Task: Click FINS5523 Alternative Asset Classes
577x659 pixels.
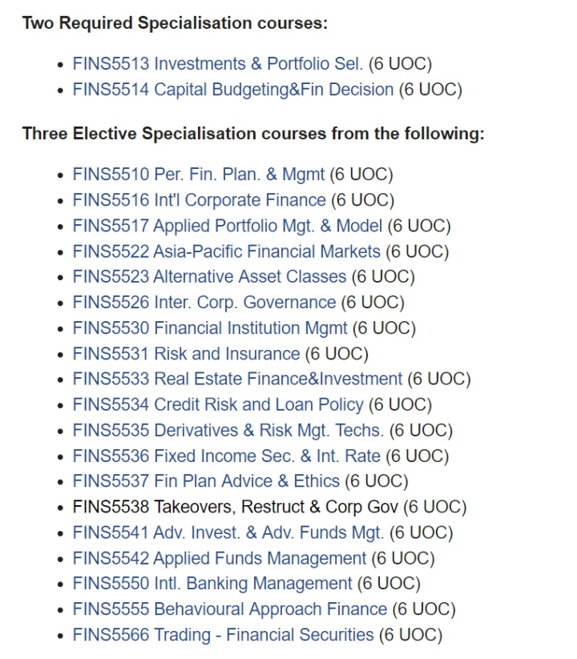Action: tap(209, 276)
